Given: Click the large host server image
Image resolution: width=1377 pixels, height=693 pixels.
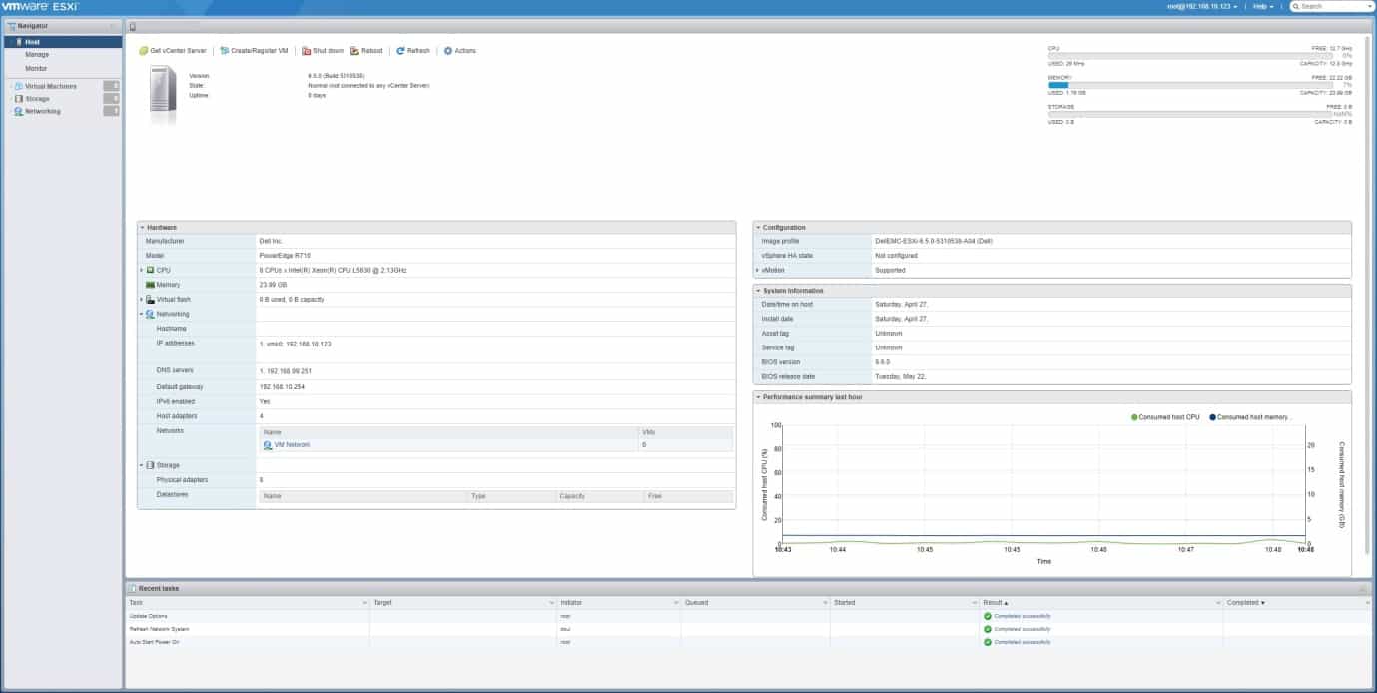Looking at the screenshot, I should point(163,94).
